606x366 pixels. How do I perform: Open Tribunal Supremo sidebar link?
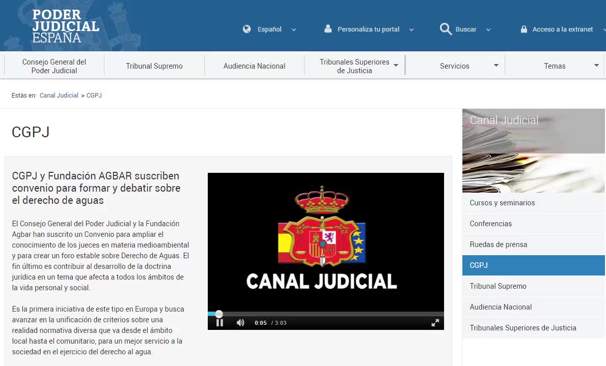(x=533, y=286)
